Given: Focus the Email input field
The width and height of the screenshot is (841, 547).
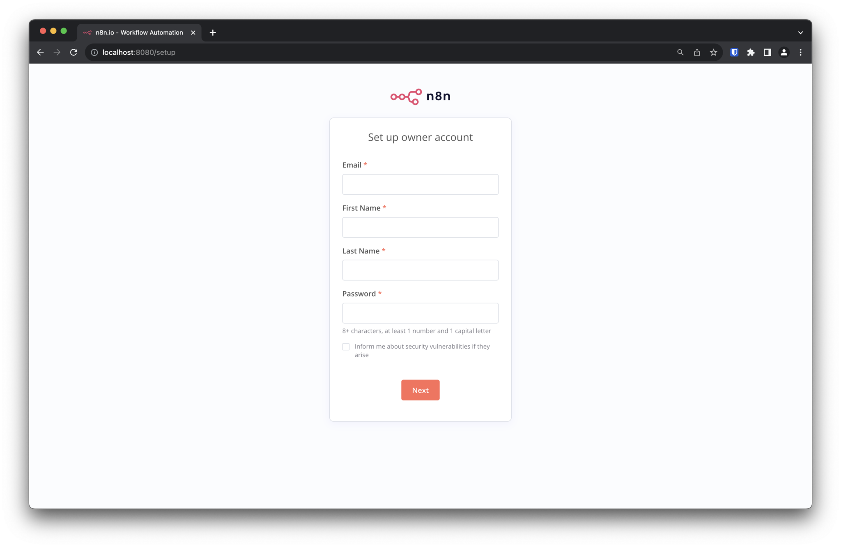Looking at the screenshot, I should tap(420, 184).
